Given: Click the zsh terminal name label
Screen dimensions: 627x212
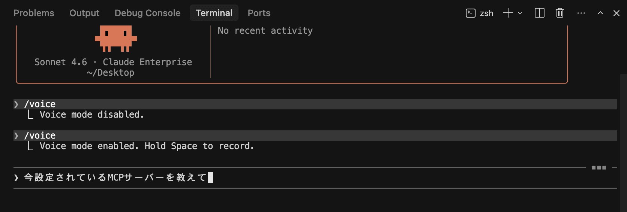Looking at the screenshot, I should (x=486, y=13).
